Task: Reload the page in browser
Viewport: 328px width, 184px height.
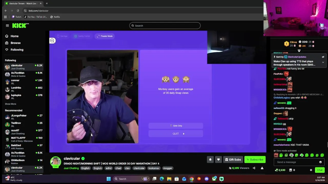Action: point(18,11)
